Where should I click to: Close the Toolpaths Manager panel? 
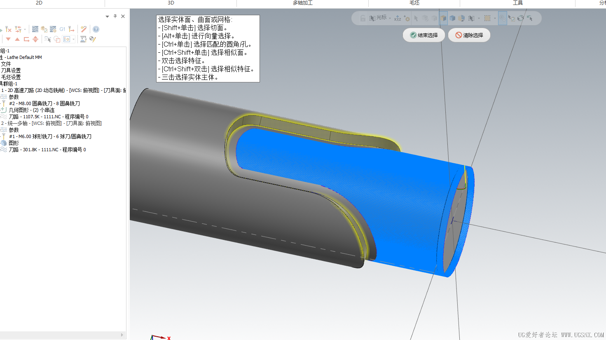pyautogui.click(x=123, y=16)
